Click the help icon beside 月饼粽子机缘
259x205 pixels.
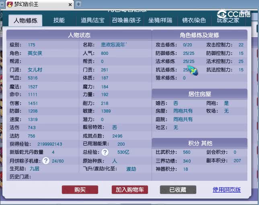pos(46,161)
